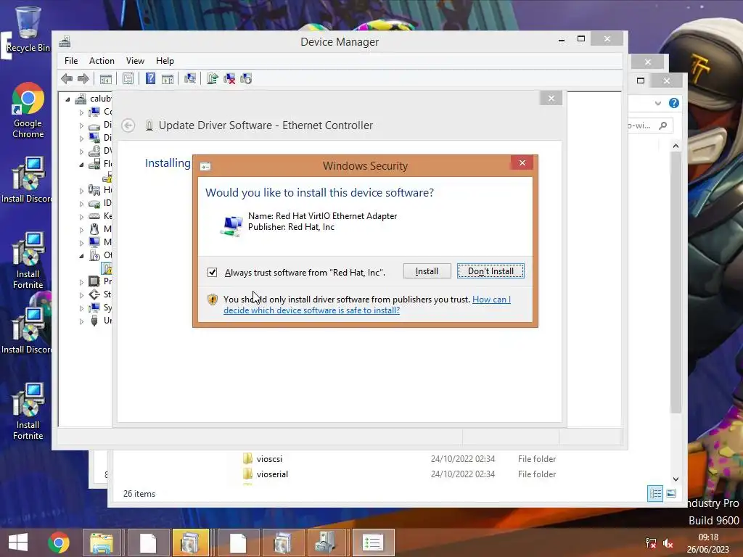Click the Update Driver Software toolbar icon

click(x=213, y=78)
